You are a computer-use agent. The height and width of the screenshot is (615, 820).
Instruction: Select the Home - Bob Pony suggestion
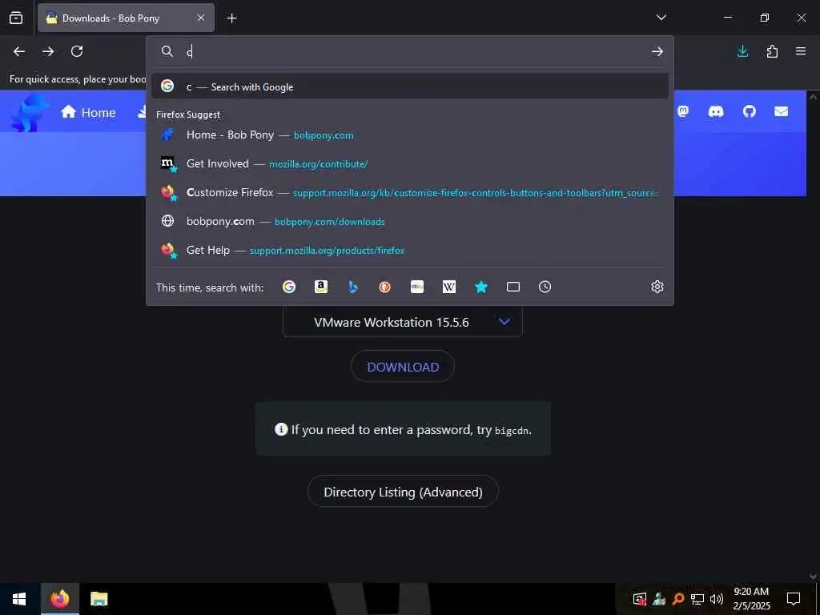pyautogui.click(x=409, y=135)
